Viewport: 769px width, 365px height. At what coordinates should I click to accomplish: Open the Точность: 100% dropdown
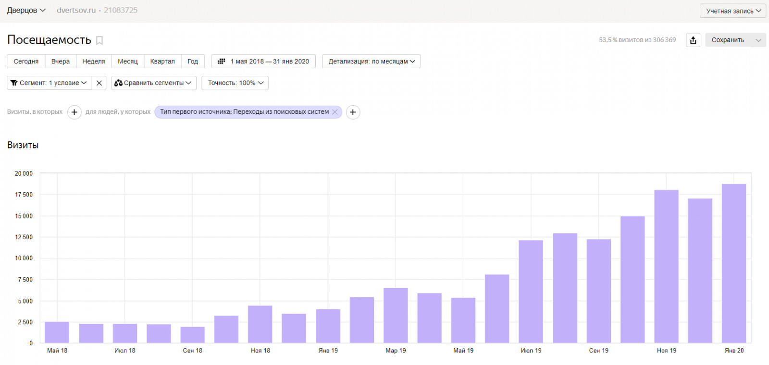(x=235, y=83)
